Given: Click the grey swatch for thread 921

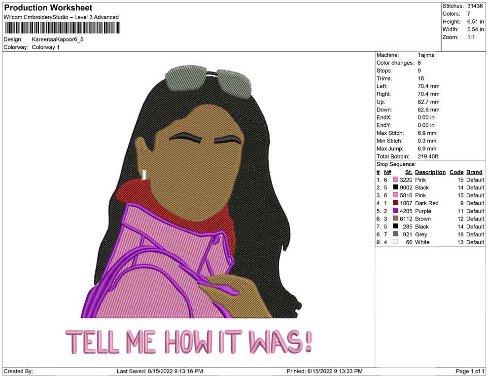Looking at the screenshot, I should point(395,234).
